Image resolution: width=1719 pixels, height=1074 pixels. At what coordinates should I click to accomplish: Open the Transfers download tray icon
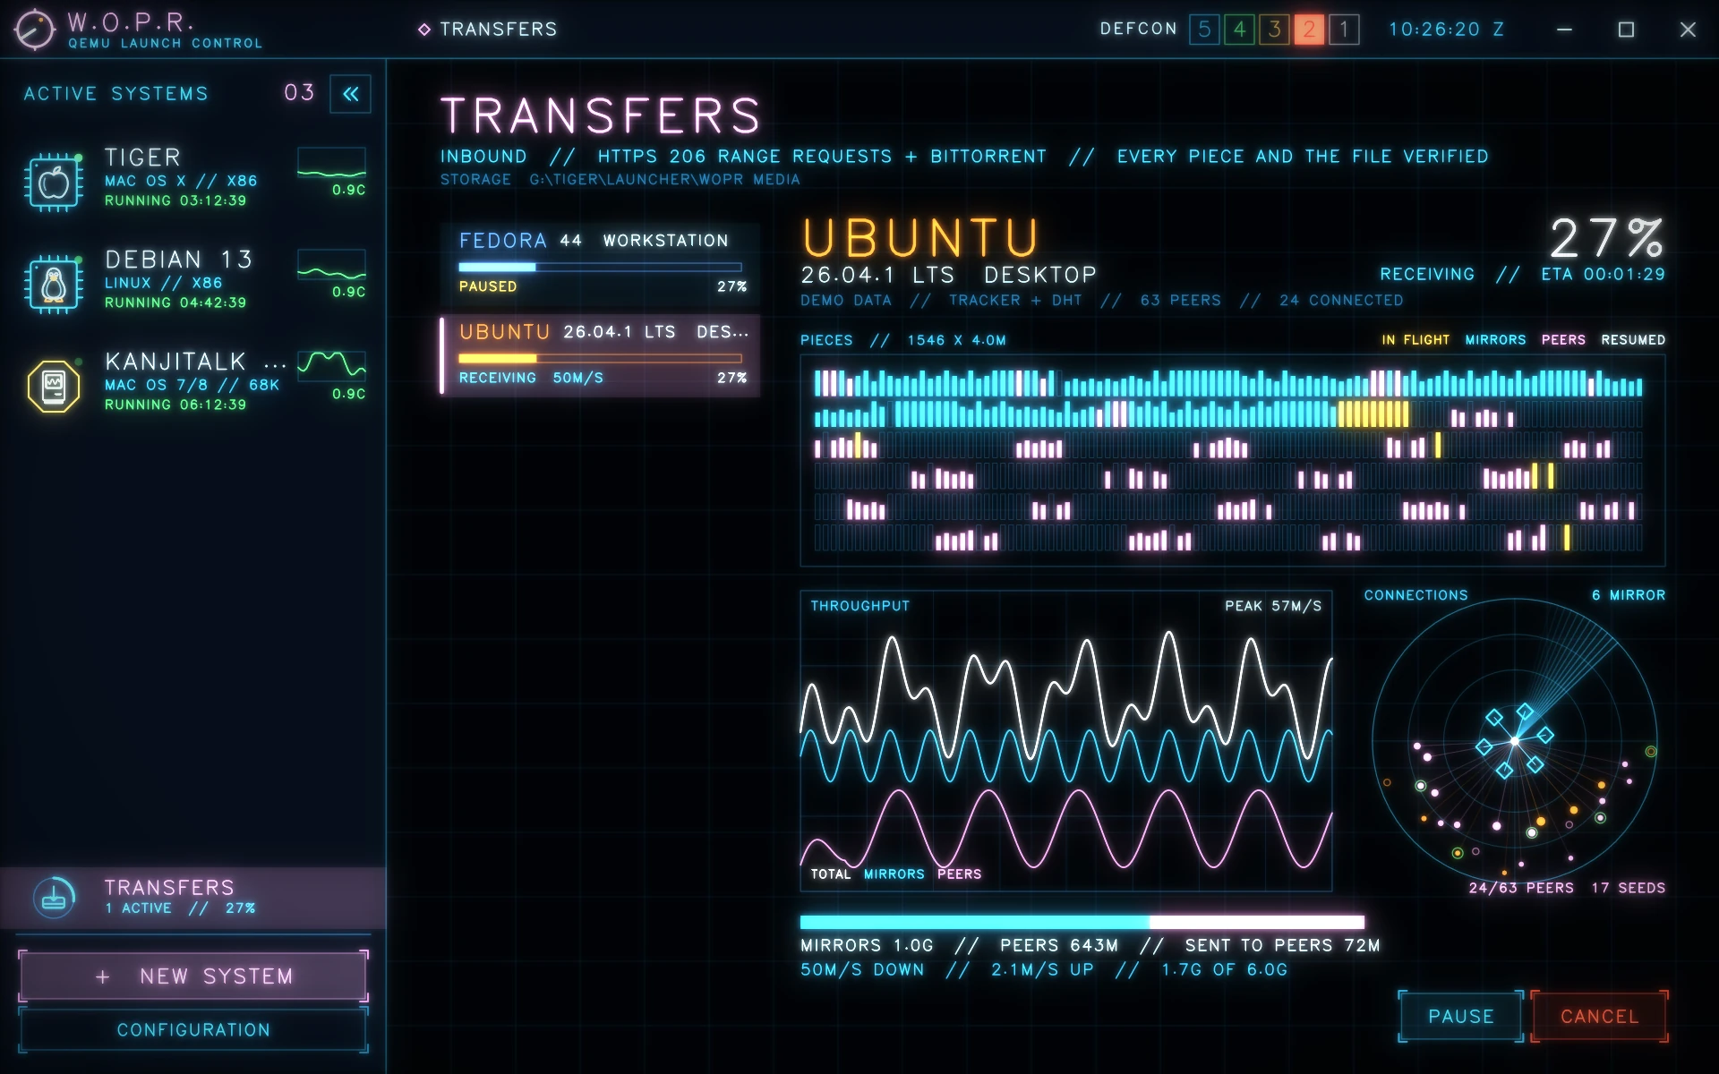[54, 897]
